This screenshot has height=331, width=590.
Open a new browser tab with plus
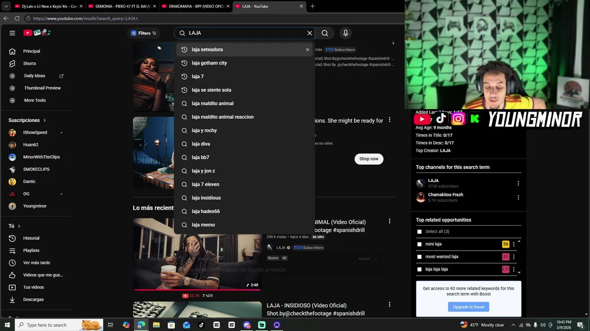(x=313, y=6)
